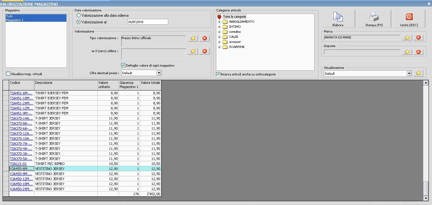Click the accessori folder icon

225,42
